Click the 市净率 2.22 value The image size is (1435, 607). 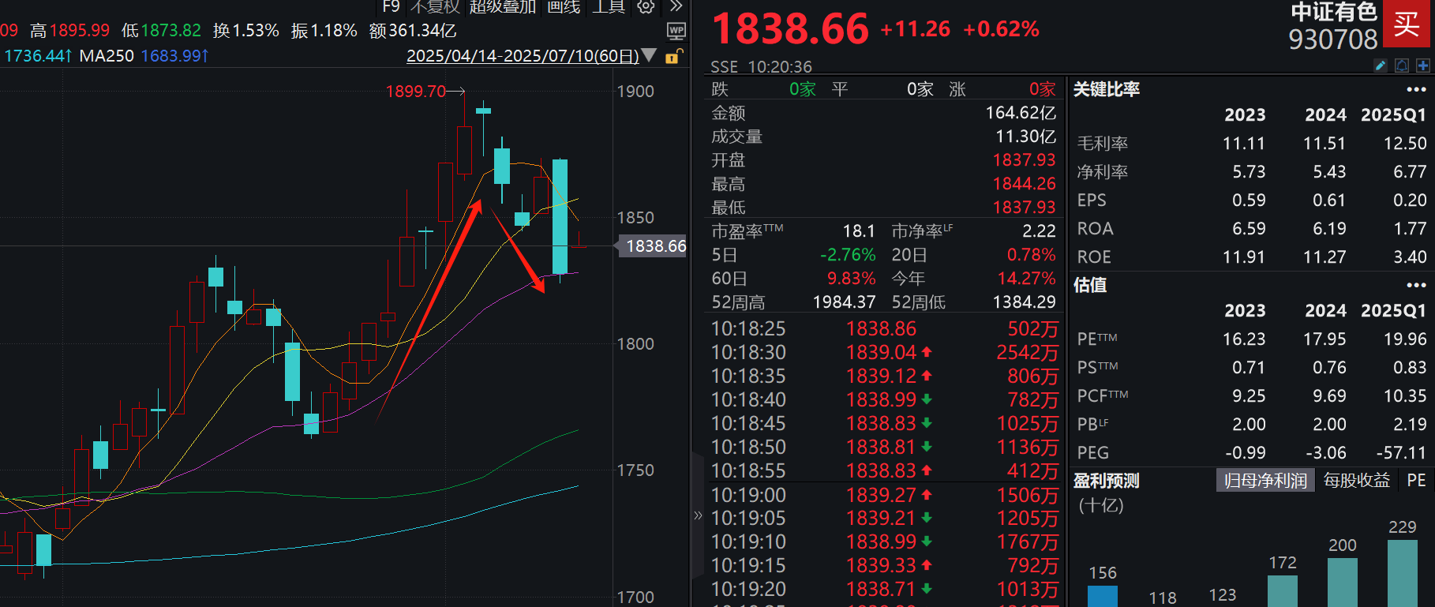pos(1039,231)
